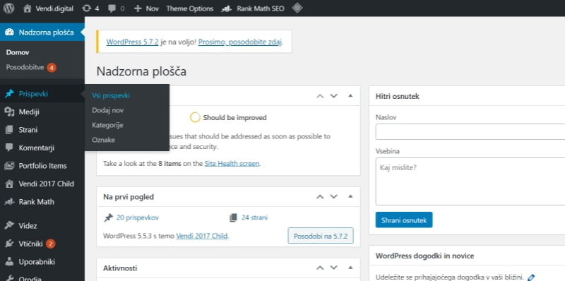Image resolution: width=565 pixels, height=281 pixels.
Task: Click Posodobi na 5.7.2 button
Action: tap(321, 237)
